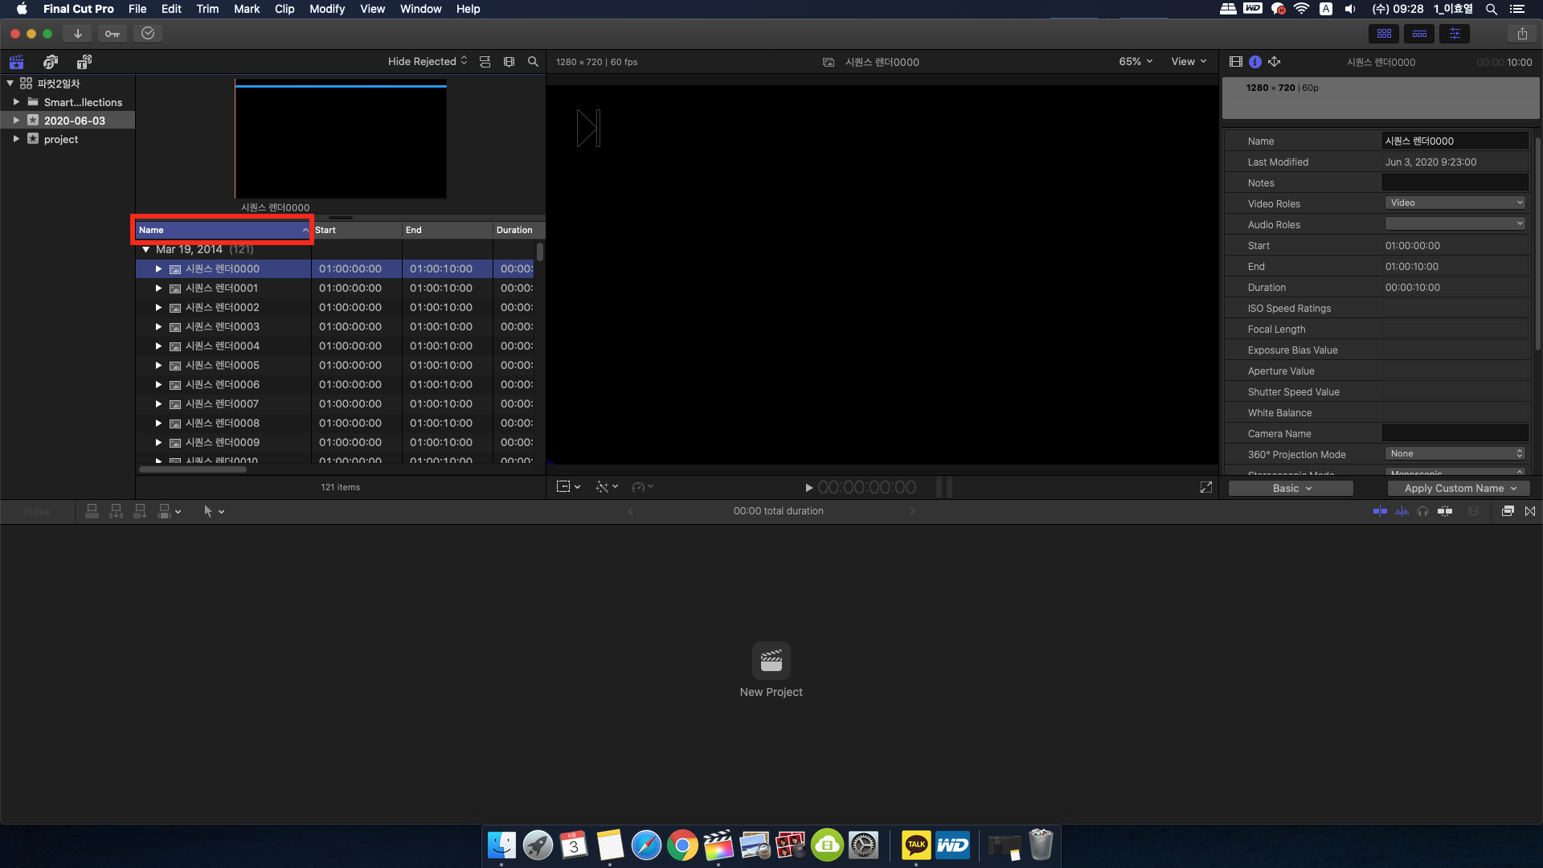Screen dimensions: 1543x868
Task: Open Spotlight search in menu bar
Action: click(1492, 9)
